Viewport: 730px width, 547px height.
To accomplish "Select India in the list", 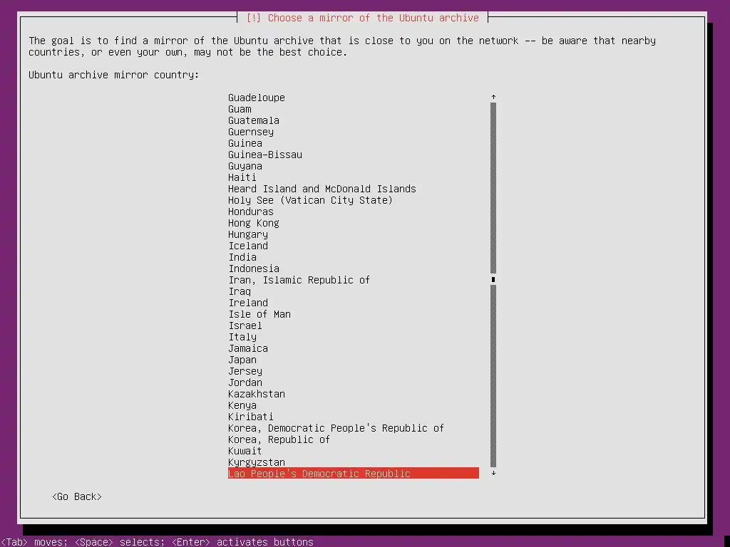I will [242, 257].
